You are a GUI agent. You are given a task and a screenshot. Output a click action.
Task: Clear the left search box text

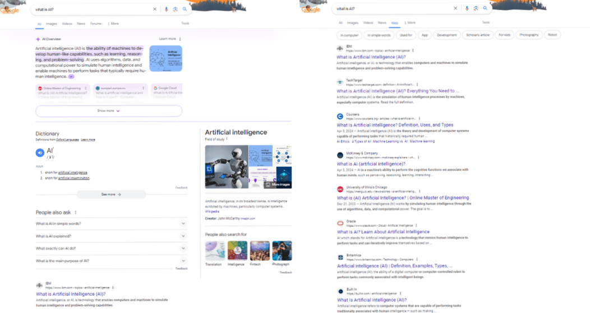(155, 10)
